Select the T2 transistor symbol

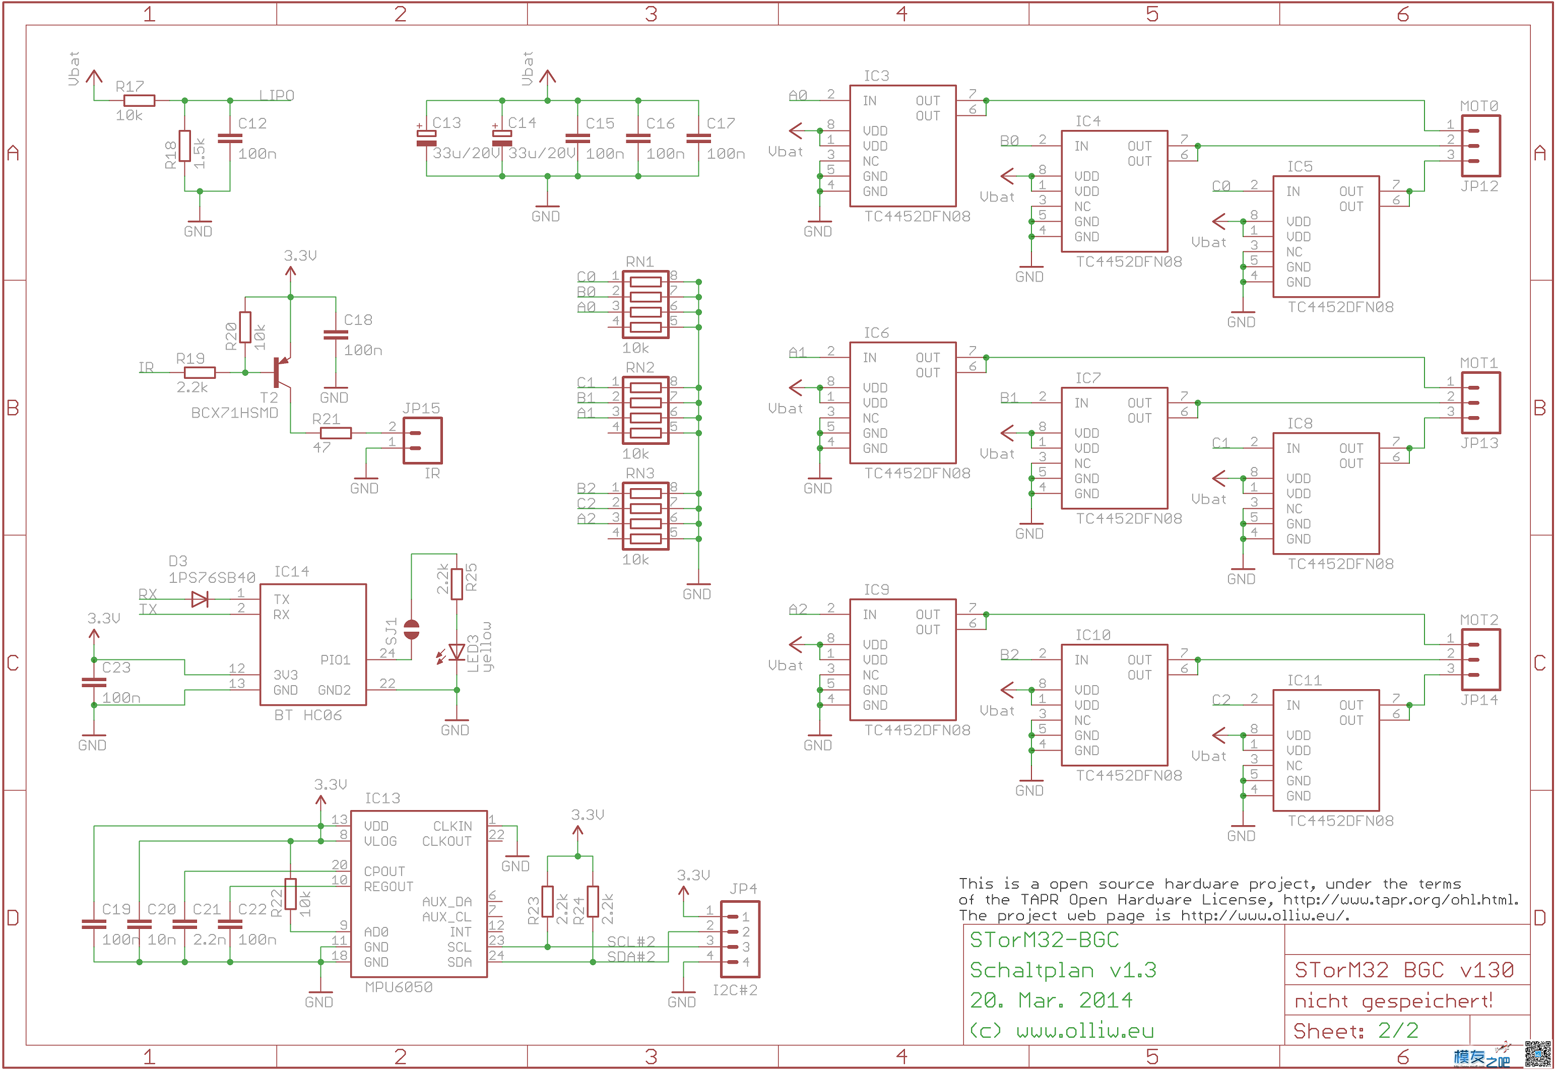click(283, 372)
